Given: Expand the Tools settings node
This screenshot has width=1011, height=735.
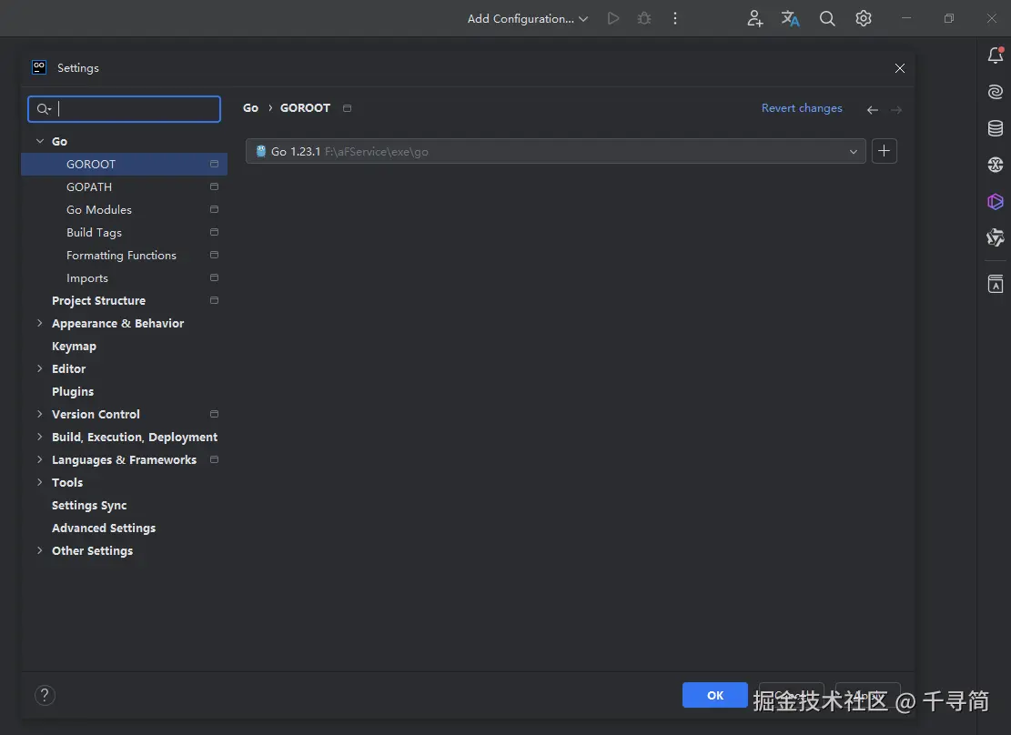Looking at the screenshot, I should 40,482.
